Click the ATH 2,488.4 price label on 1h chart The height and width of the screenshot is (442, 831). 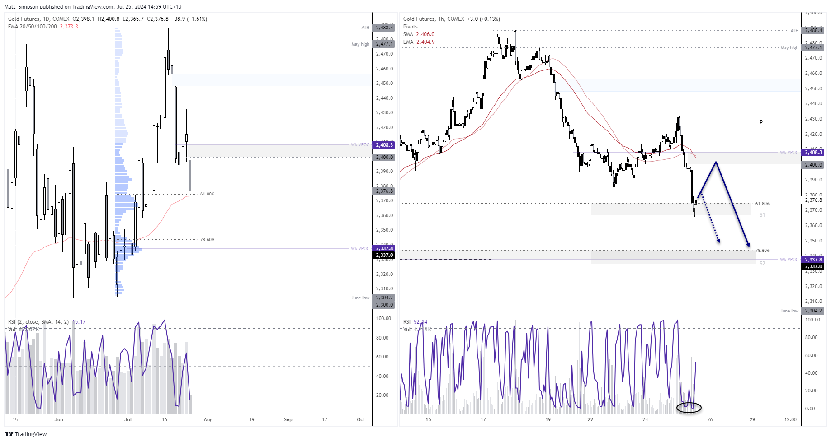pos(813,30)
